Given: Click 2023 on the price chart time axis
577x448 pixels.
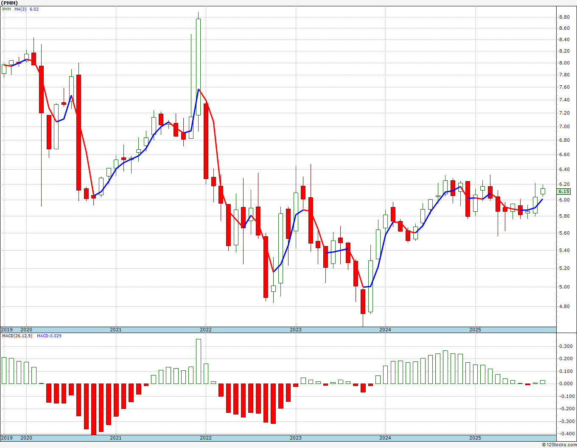Looking at the screenshot, I should point(296,330).
